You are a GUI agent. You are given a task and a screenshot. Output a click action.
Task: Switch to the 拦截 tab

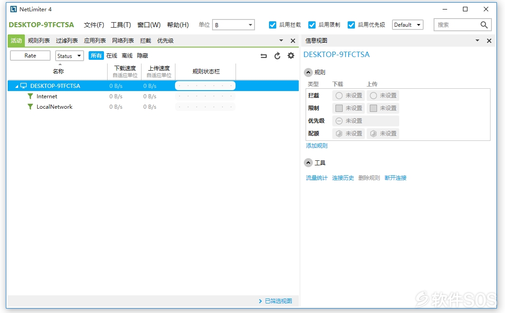point(146,41)
